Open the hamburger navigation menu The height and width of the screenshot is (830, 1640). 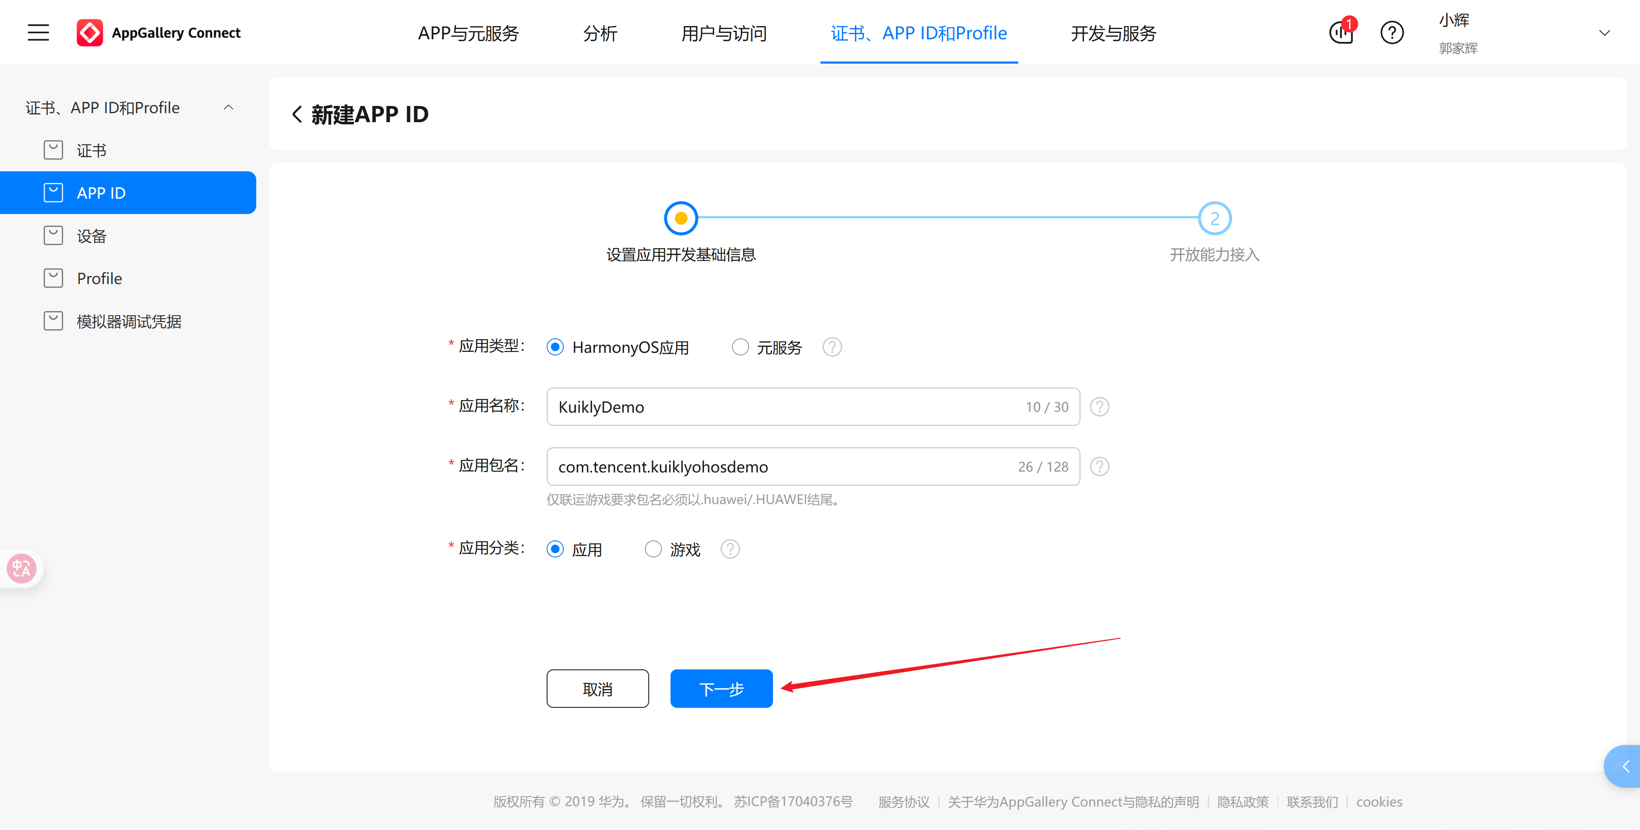pyautogui.click(x=38, y=32)
